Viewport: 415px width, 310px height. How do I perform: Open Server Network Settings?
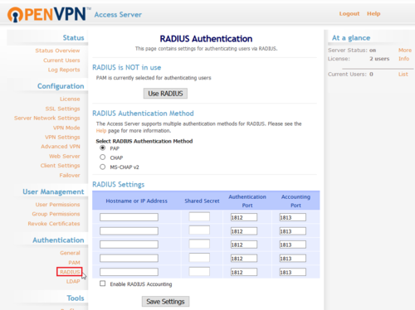coord(47,118)
